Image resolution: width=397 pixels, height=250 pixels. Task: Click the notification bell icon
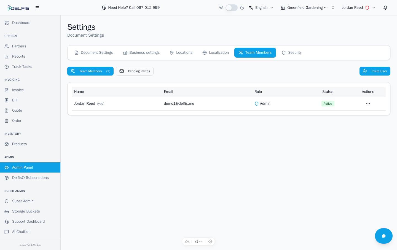tap(385, 8)
